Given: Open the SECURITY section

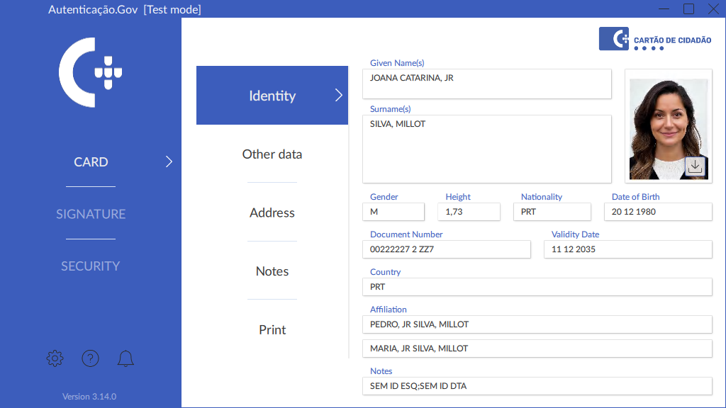Looking at the screenshot, I should 91,266.
